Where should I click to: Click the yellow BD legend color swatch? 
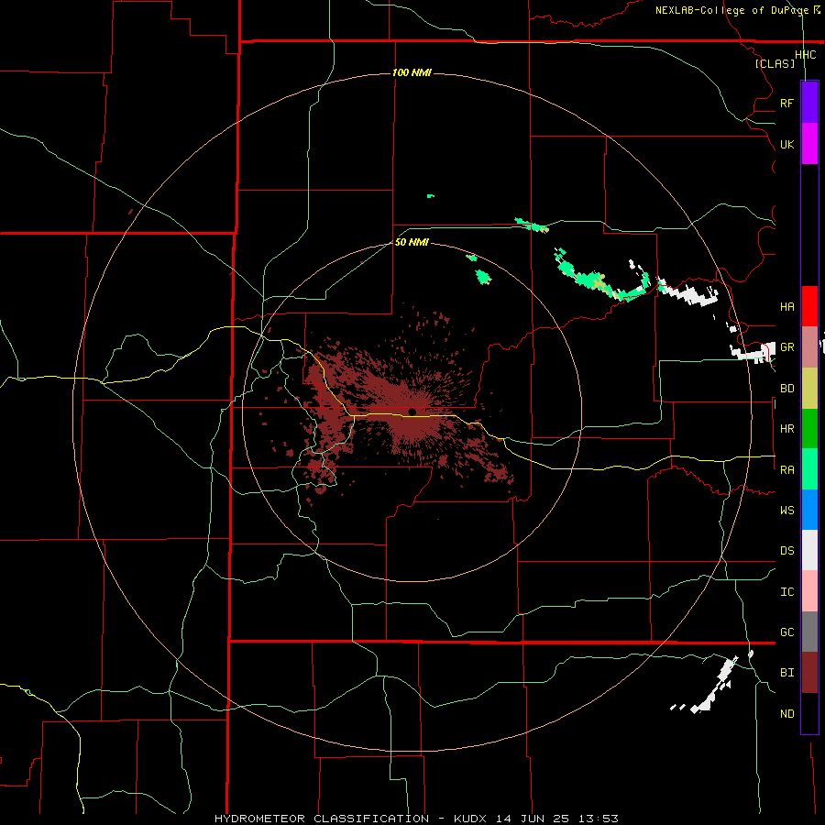[x=809, y=388]
